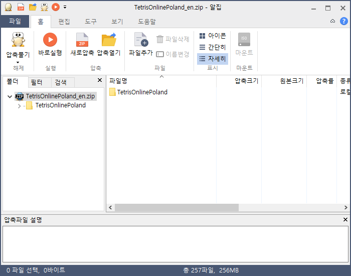This screenshot has height=276, width=351.
Task: Click the open folder icon in quick access toolbar
Action: (33, 7)
